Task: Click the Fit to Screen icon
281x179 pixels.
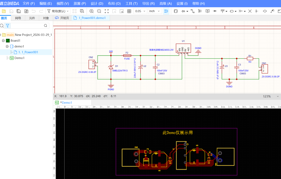Action: click(107, 11)
